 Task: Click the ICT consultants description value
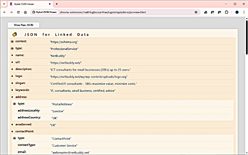coord(90,70)
